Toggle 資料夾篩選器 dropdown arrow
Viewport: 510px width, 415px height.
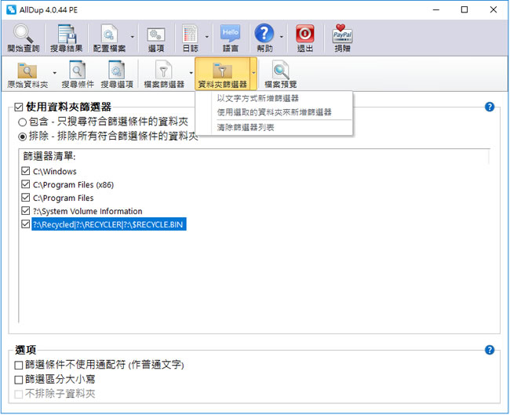[x=253, y=74]
